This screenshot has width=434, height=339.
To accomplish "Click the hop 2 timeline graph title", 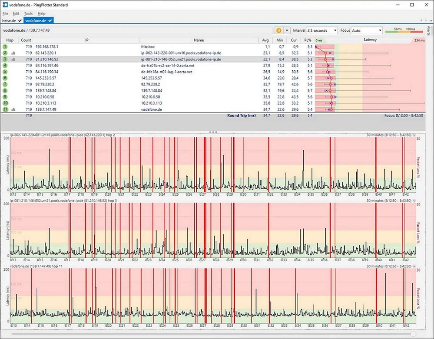I will pyautogui.click(x=62, y=135).
